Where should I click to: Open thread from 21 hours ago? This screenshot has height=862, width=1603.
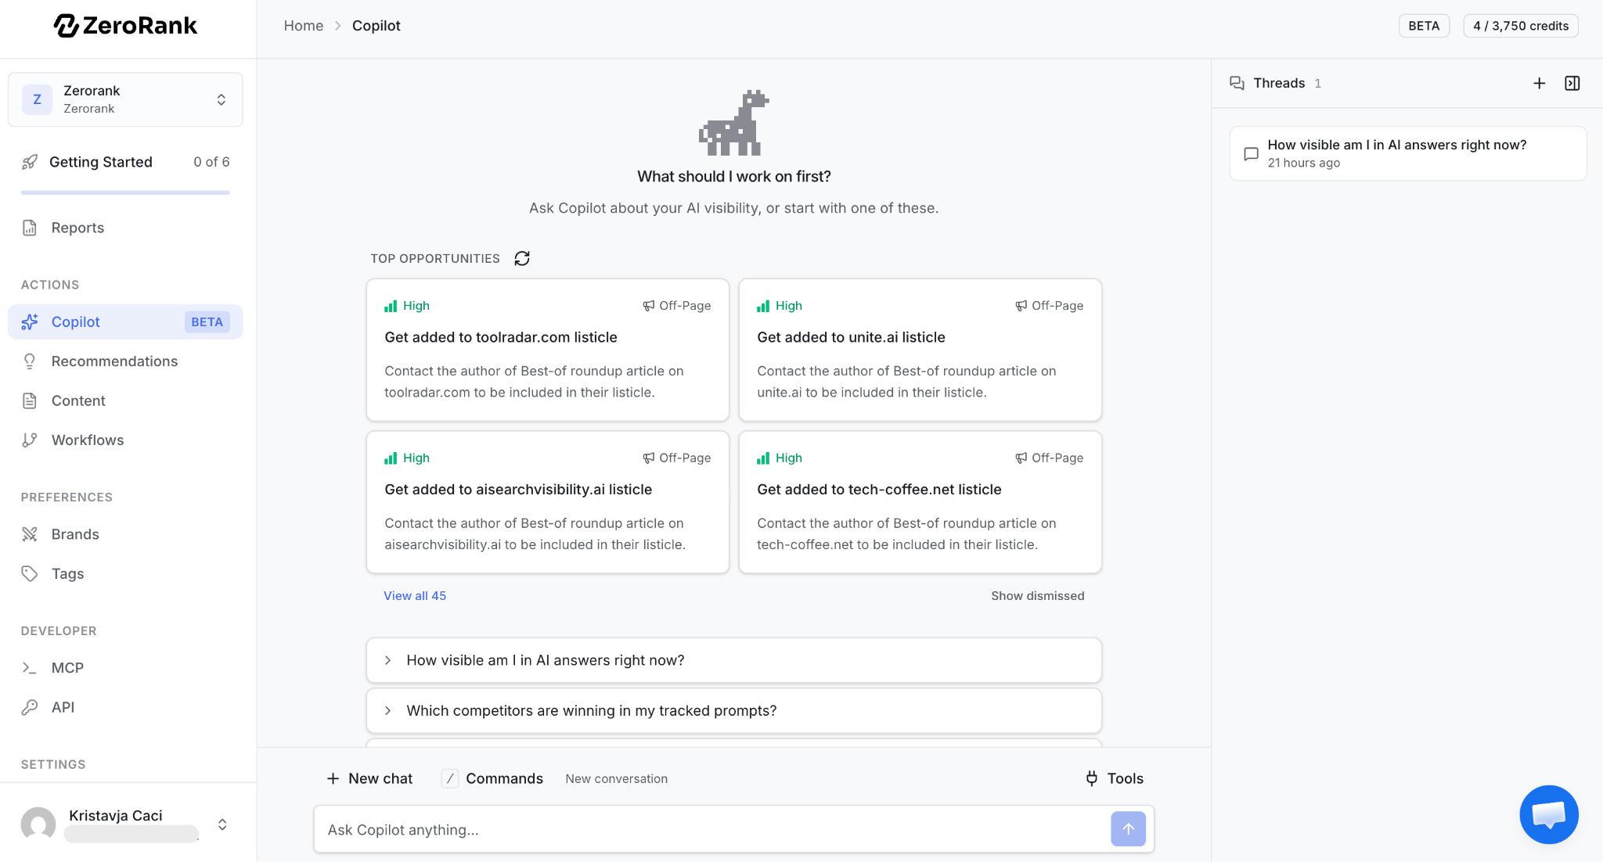(x=1407, y=153)
